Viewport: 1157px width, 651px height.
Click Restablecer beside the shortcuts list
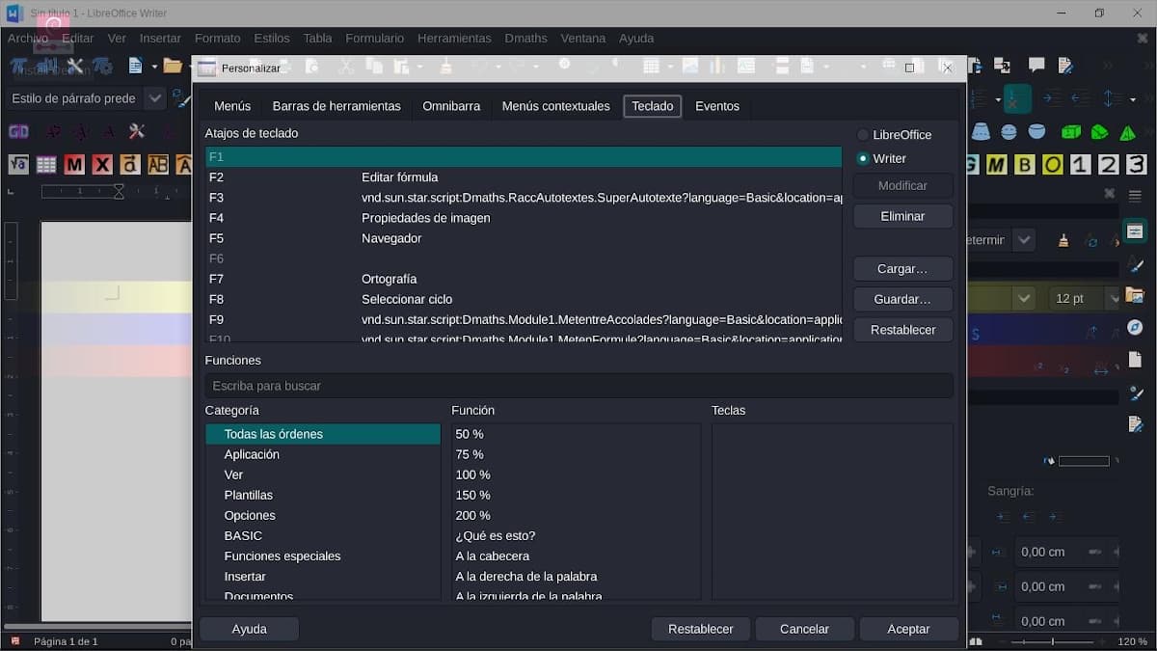pyautogui.click(x=903, y=330)
